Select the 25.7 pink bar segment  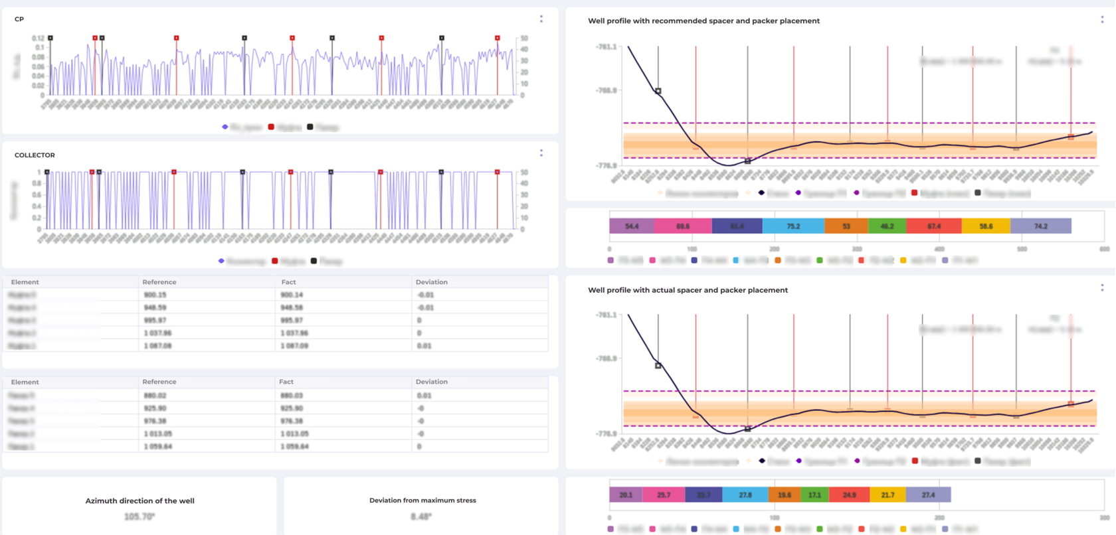pos(664,495)
